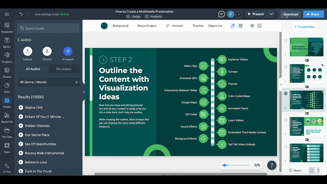Open the Timeline option
The width and height of the screenshot is (327, 184).
198,26
